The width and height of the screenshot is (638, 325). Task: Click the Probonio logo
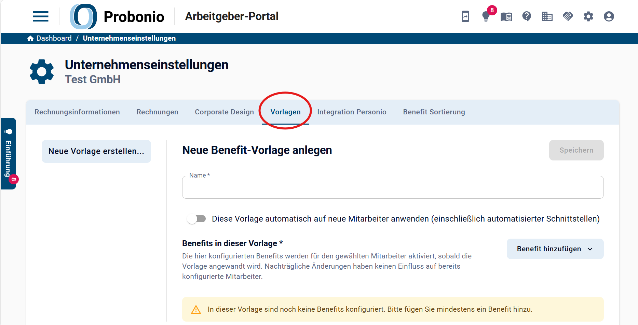tap(117, 16)
